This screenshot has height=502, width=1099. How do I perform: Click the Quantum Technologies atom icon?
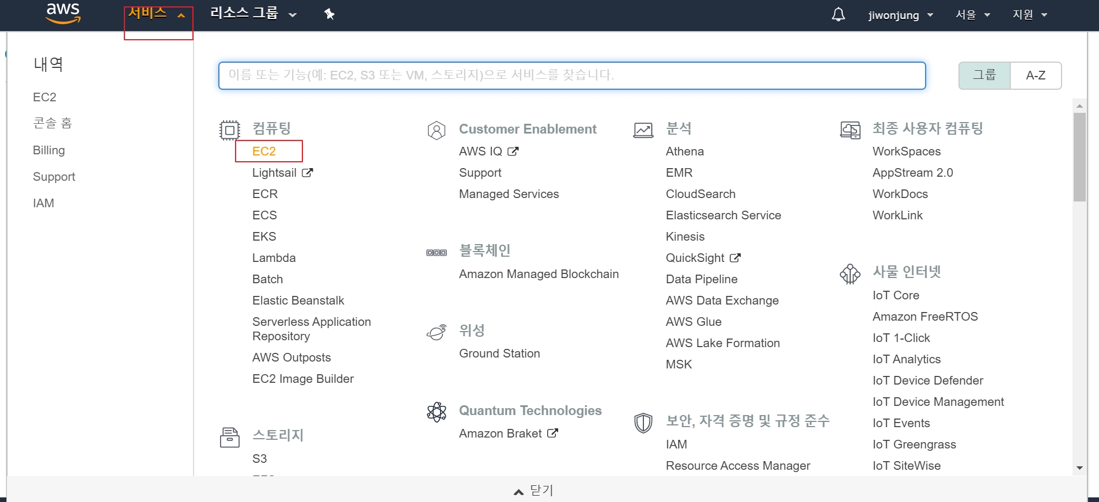[x=437, y=412]
